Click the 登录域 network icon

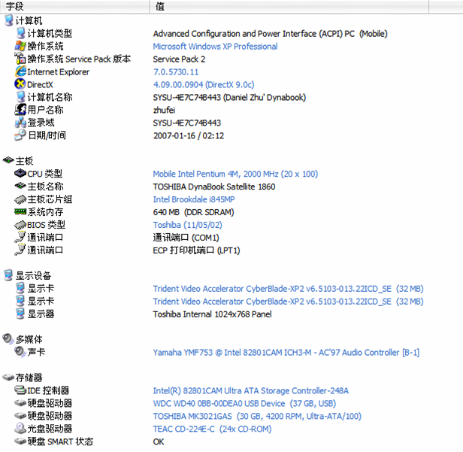tap(20, 123)
